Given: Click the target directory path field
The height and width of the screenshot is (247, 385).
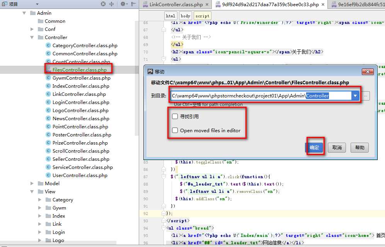Looking at the screenshot, I should 261,96.
